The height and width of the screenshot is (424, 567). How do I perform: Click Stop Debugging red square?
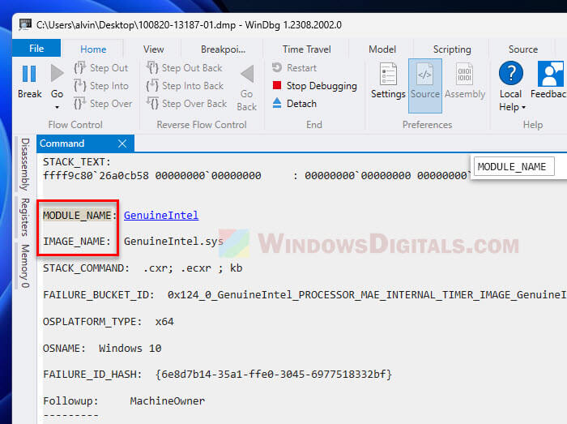[x=277, y=85]
